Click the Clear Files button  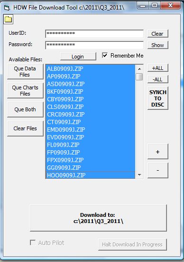coord(25,128)
